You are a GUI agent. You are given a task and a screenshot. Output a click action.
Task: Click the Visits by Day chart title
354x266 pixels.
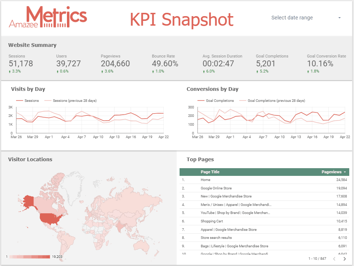click(28, 89)
